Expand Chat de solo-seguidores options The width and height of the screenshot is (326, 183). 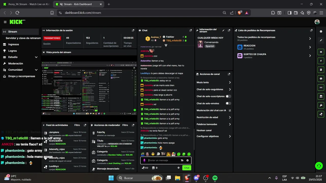point(230,89)
